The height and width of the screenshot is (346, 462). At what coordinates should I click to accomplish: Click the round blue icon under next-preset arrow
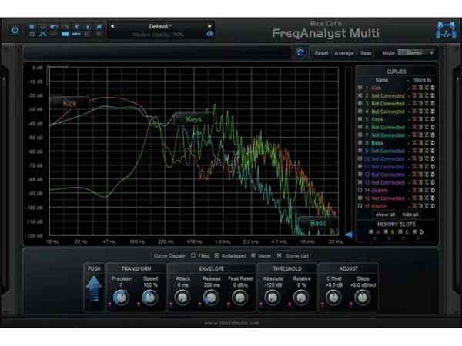(x=209, y=34)
